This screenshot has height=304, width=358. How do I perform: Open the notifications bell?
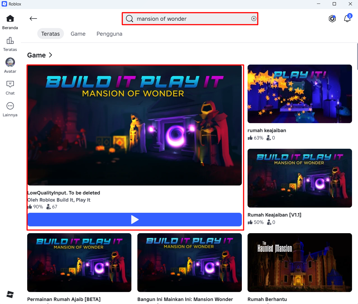point(347,19)
